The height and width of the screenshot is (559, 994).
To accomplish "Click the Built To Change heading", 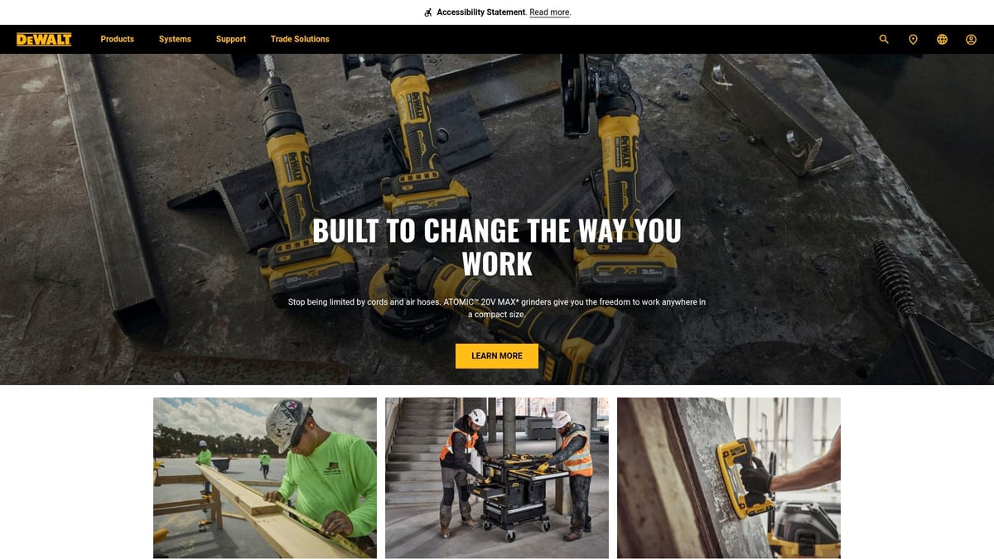I will tap(497, 247).
